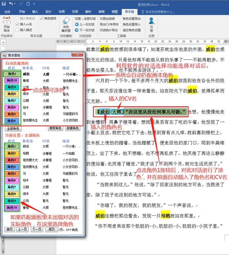The width and height of the screenshot is (229, 255).
Task: Click the 画本面板 title bar icon
Action: [x=5, y=56]
